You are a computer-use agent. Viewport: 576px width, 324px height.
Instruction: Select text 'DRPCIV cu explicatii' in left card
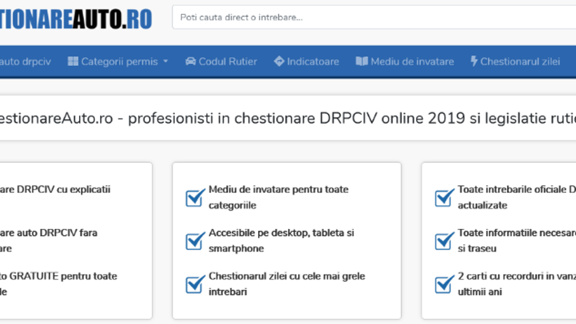(x=63, y=189)
